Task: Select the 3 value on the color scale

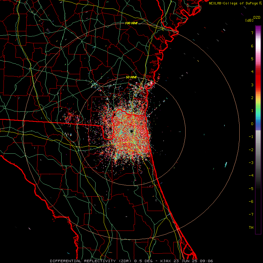Action: point(252,85)
